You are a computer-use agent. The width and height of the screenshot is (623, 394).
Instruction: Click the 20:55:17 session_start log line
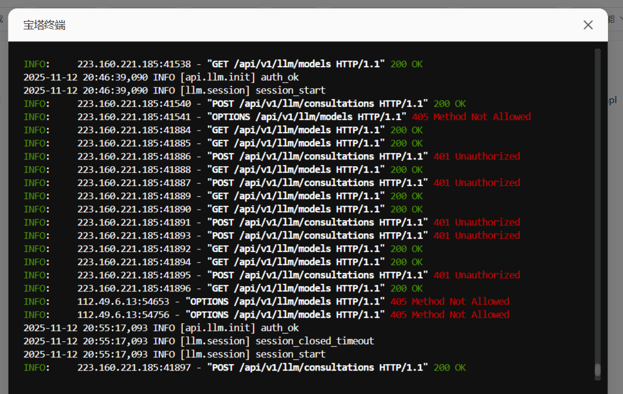coord(174,354)
